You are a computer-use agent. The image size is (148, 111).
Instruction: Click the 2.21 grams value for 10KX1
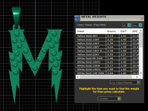click(110, 62)
